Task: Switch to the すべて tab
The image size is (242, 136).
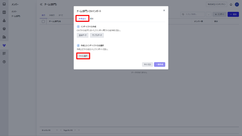Action: tap(61, 15)
